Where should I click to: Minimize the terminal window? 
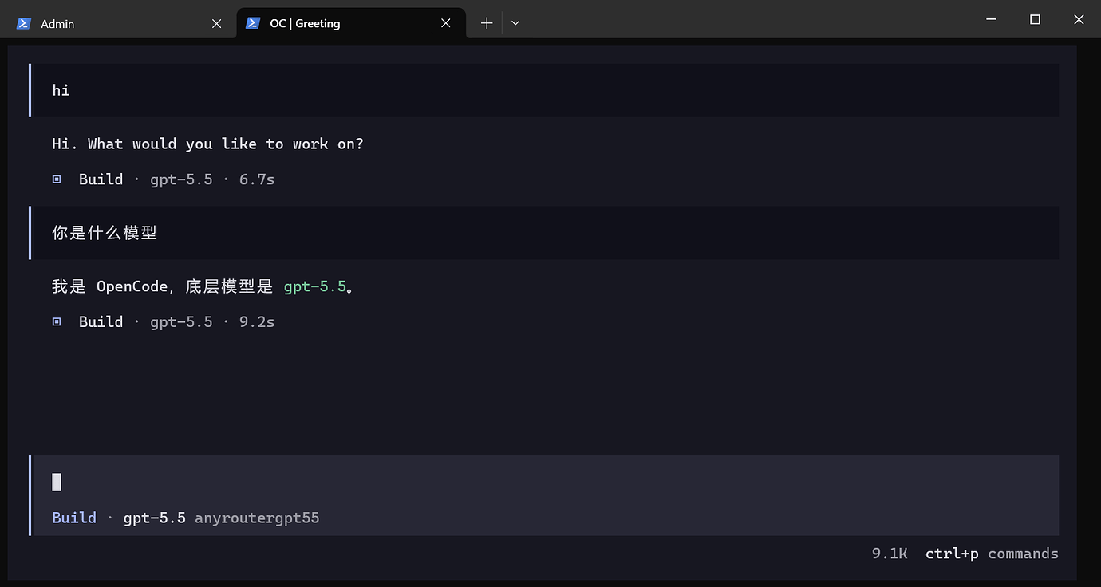(991, 19)
